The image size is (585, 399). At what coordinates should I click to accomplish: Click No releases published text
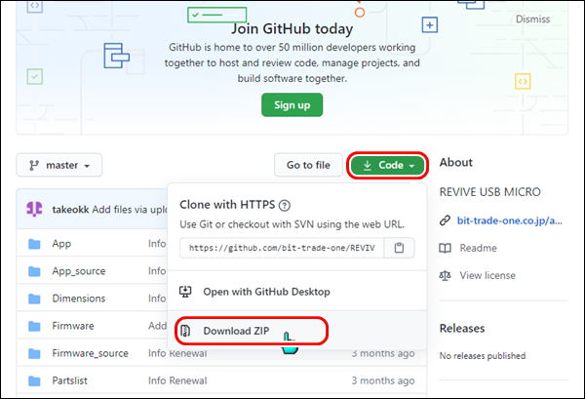tap(483, 356)
